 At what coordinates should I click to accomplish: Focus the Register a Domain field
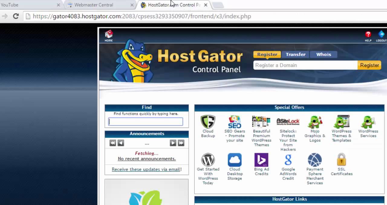point(305,65)
